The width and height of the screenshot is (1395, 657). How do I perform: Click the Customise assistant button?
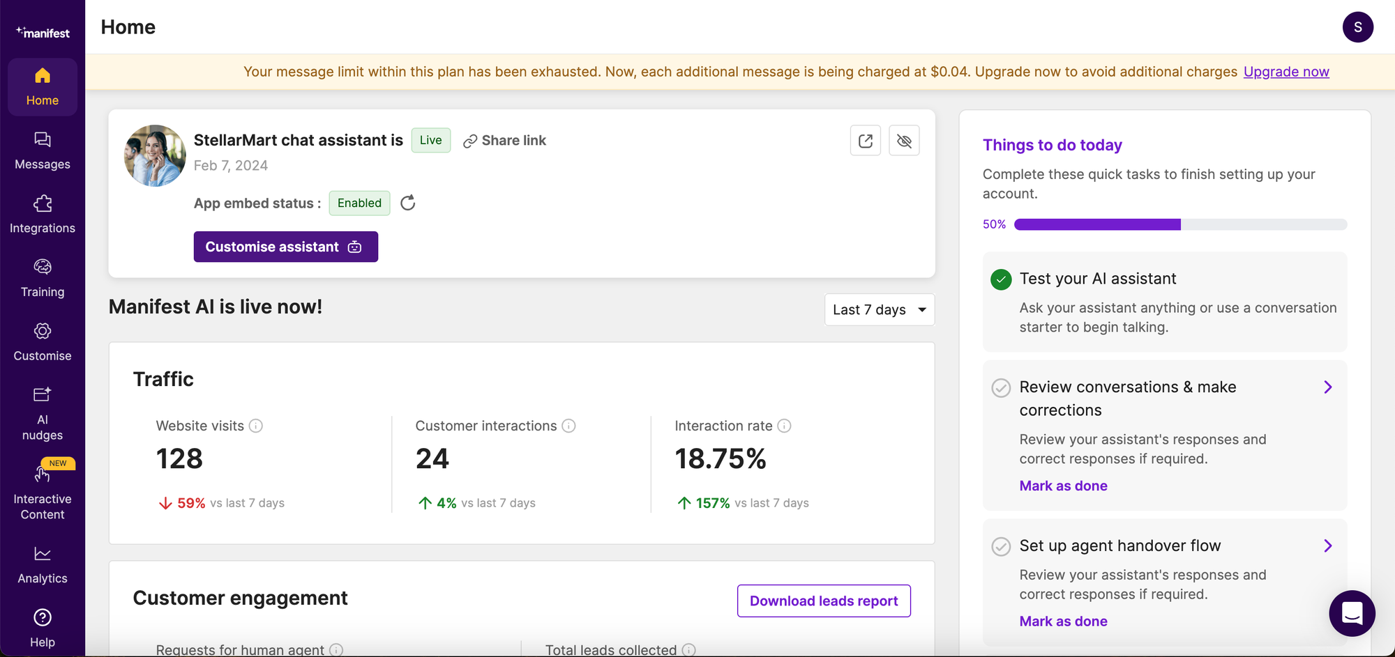286,247
